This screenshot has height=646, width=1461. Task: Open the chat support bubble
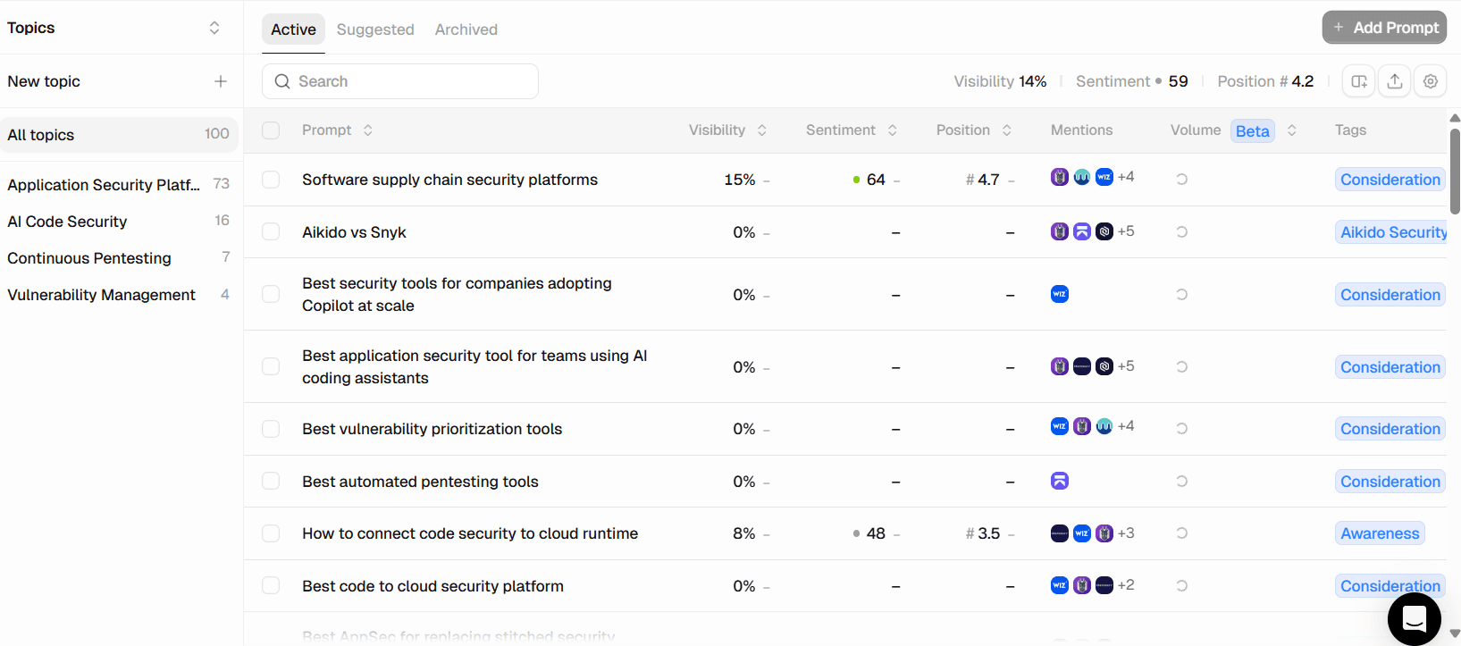[1415, 618]
